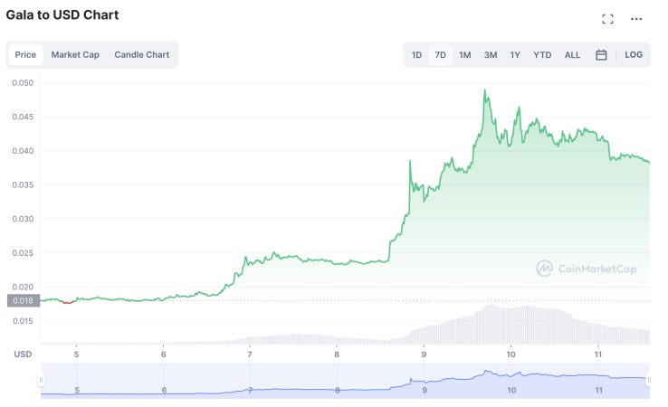The image size is (668, 407).
Task: Select the 1Y time range
Action: coord(515,55)
